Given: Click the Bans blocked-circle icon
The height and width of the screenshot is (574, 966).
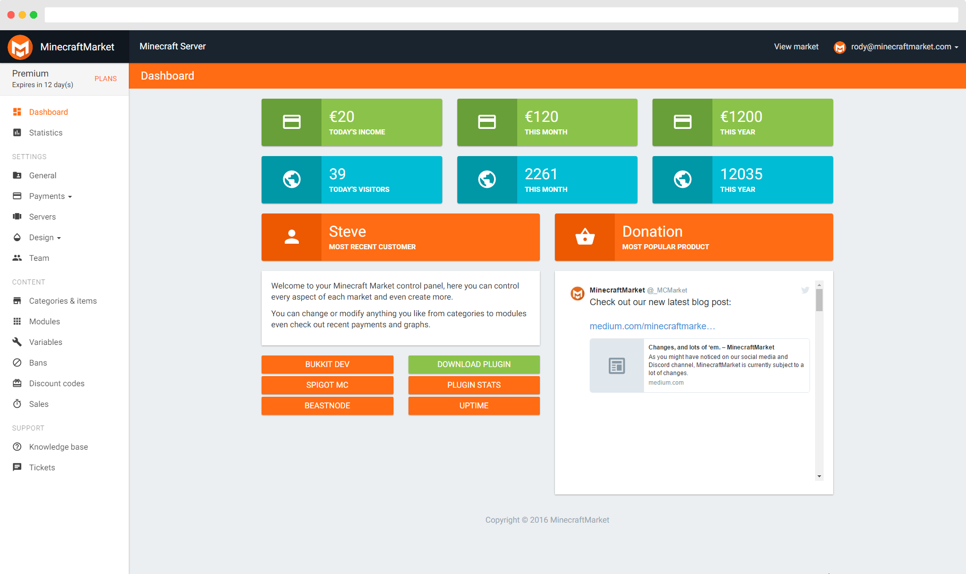Looking at the screenshot, I should (x=17, y=363).
